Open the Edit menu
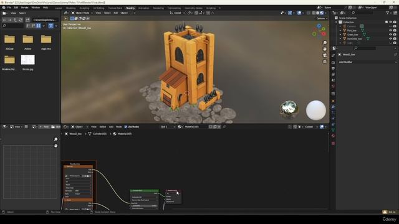Viewport: 399px width, 224px height. point(16,7)
